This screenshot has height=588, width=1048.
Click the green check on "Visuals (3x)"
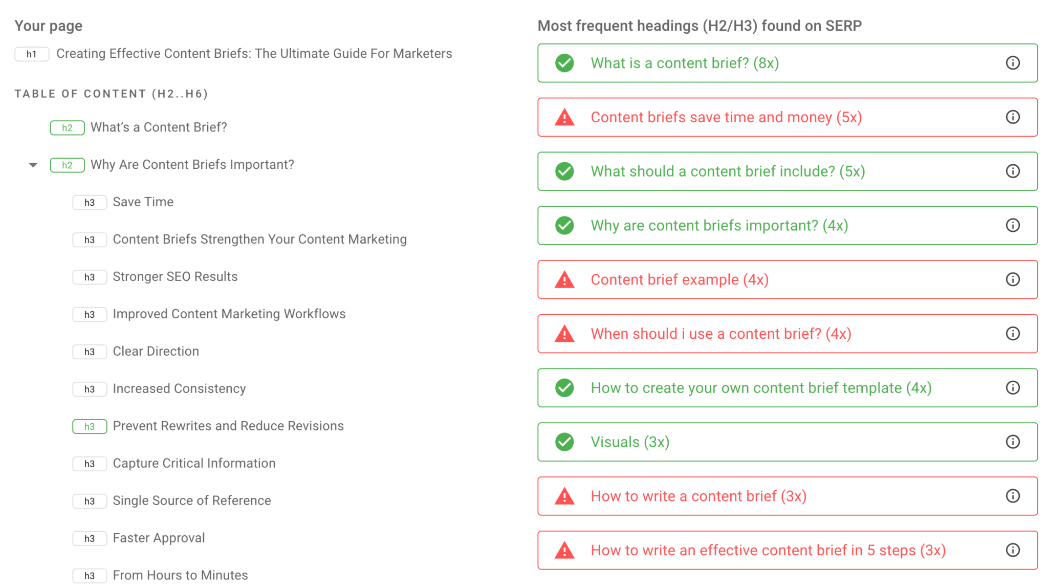click(x=564, y=442)
